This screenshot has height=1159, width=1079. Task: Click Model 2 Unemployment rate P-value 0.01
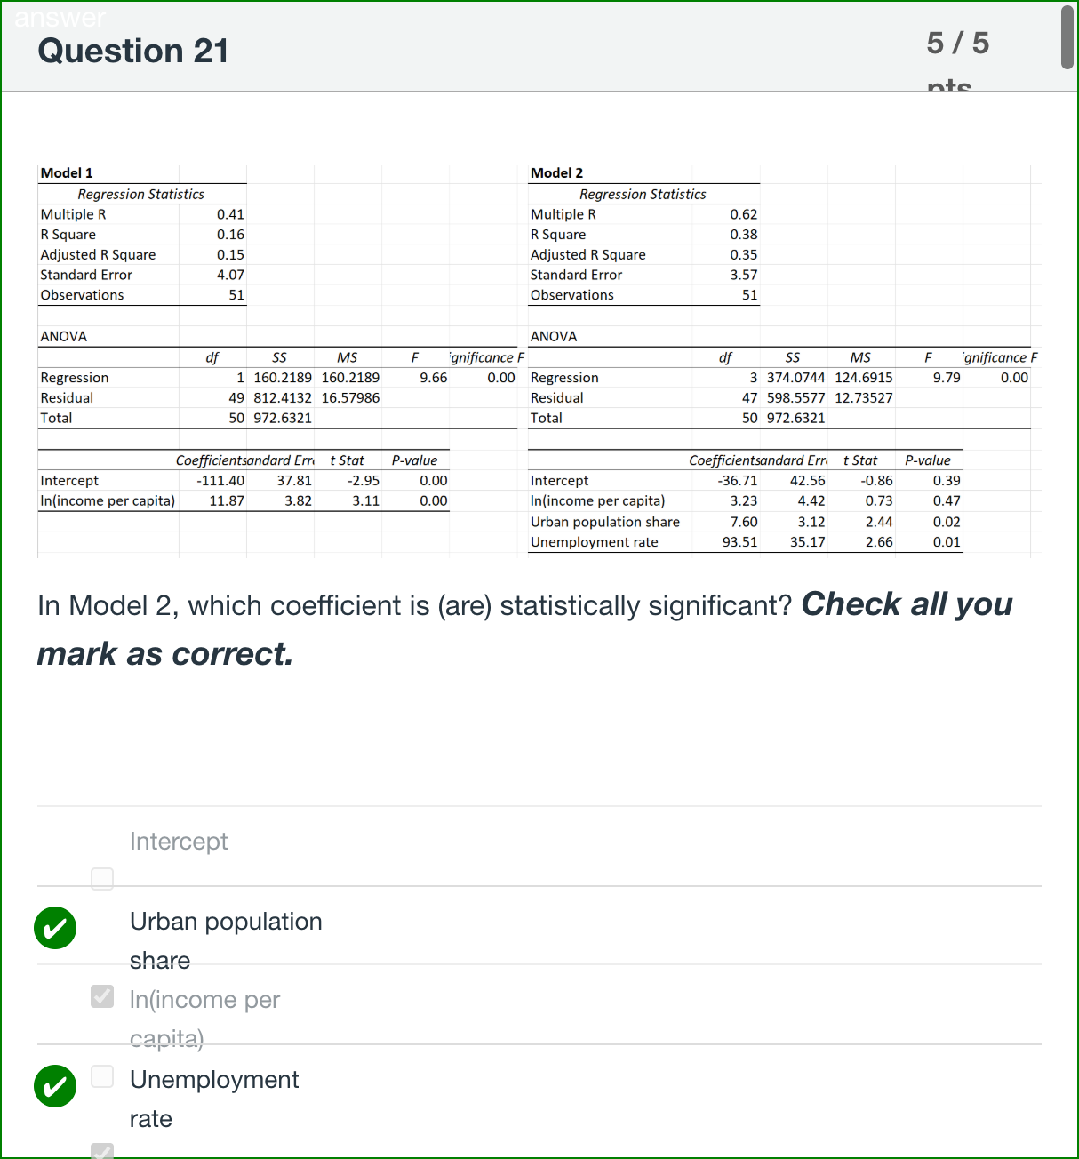pyautogui.click(x=947, y=542)
